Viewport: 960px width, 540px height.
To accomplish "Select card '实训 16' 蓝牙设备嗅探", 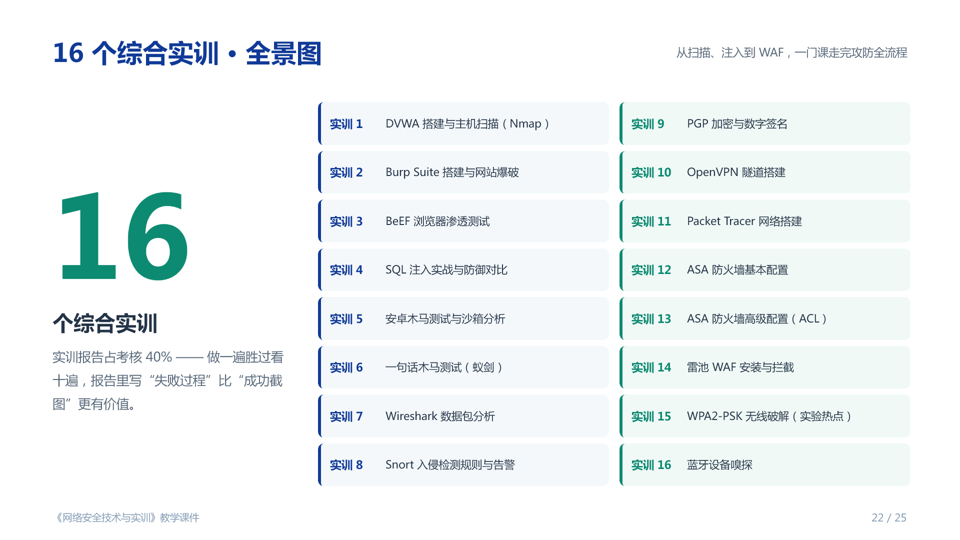I will (x=765, y=464).
